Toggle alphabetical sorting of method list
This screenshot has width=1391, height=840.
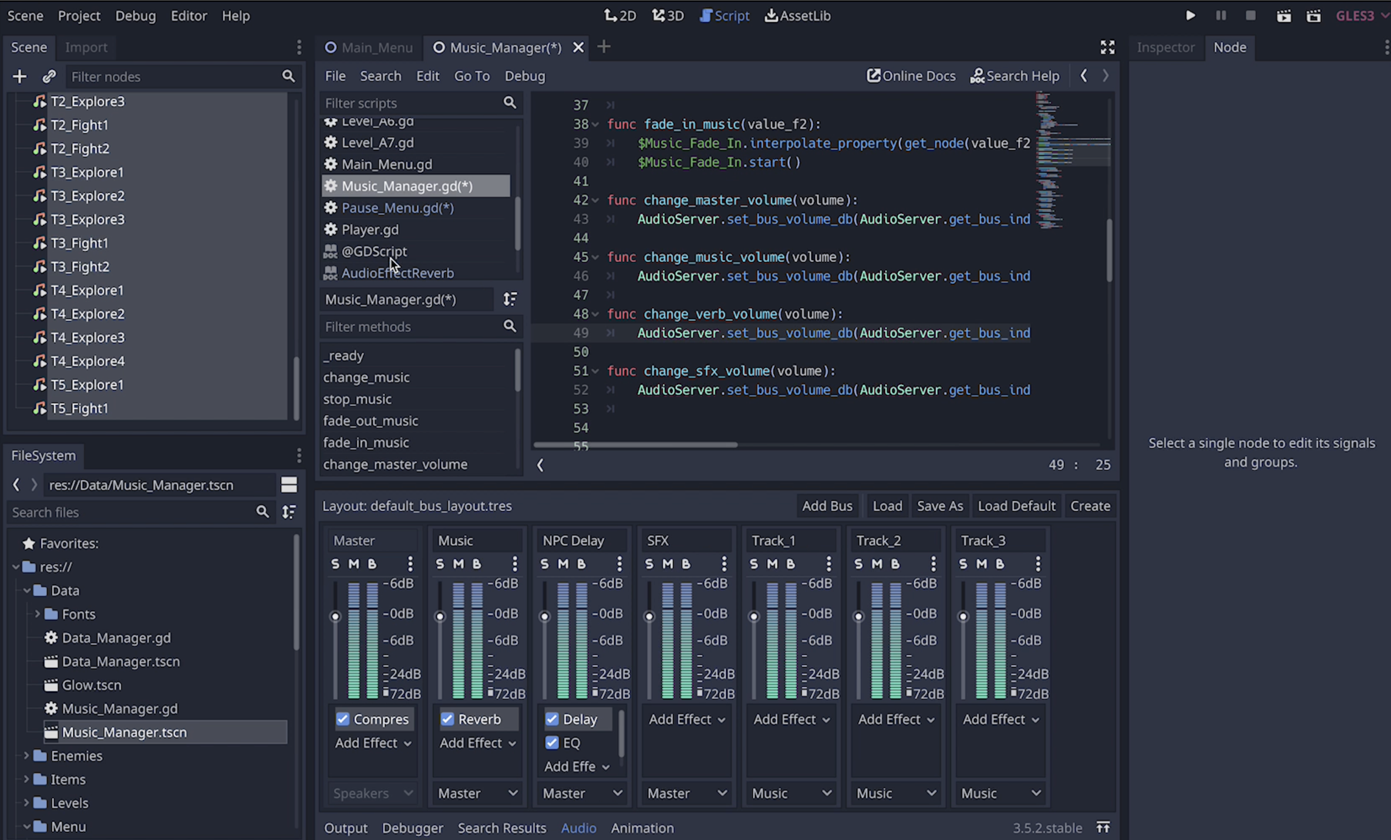point(510,299)
